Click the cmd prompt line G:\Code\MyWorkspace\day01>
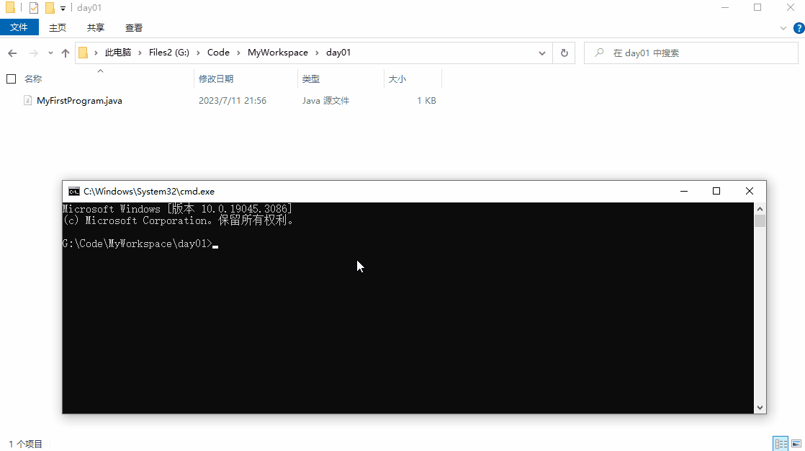805x451 pixels. click(137, 244)
